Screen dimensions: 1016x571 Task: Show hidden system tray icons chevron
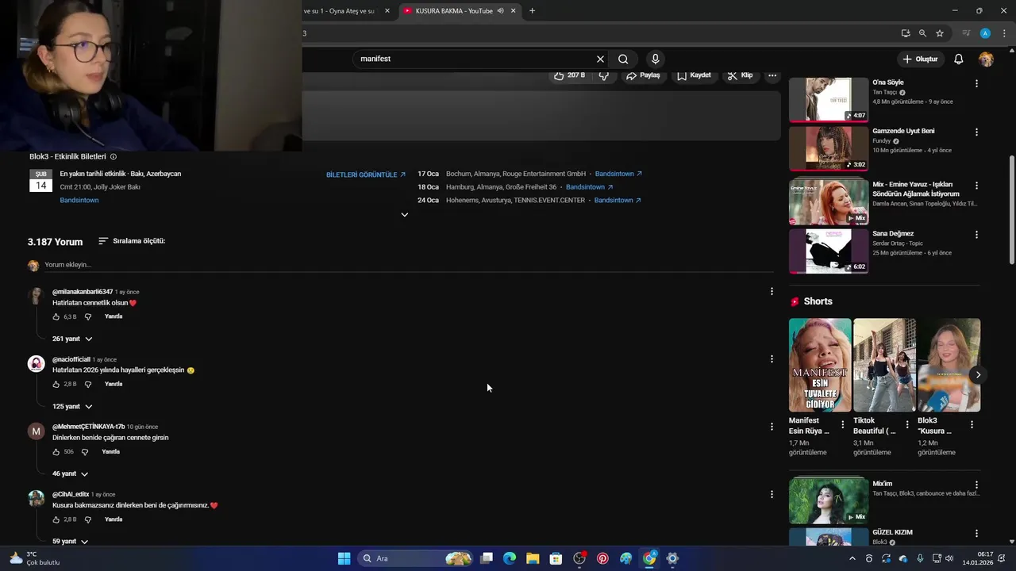point(852,558)
